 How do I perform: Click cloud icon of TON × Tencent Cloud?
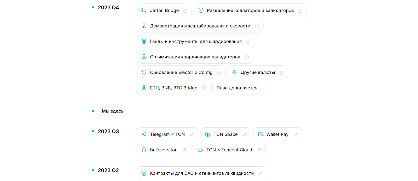tap(200, 150)
